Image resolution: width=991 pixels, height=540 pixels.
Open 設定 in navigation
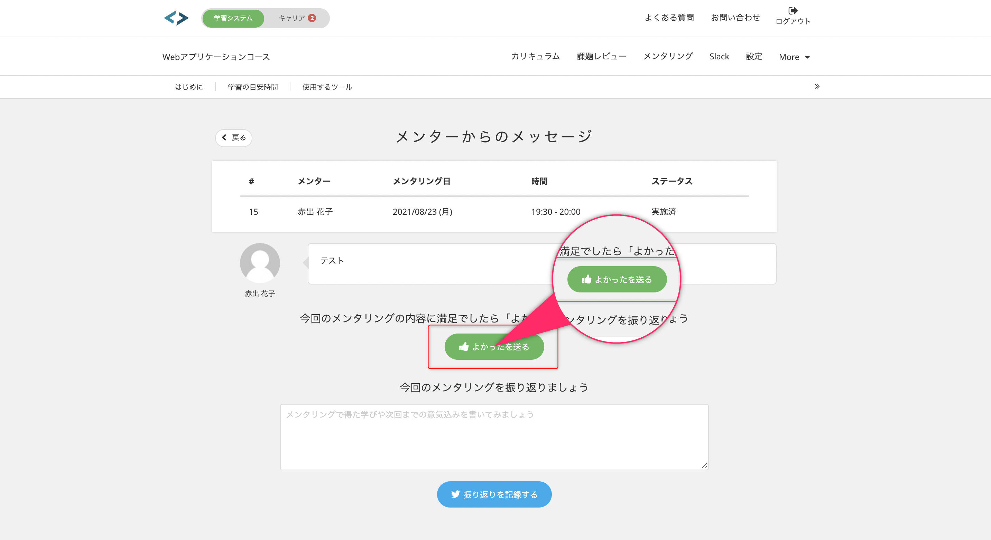point(754,56)
